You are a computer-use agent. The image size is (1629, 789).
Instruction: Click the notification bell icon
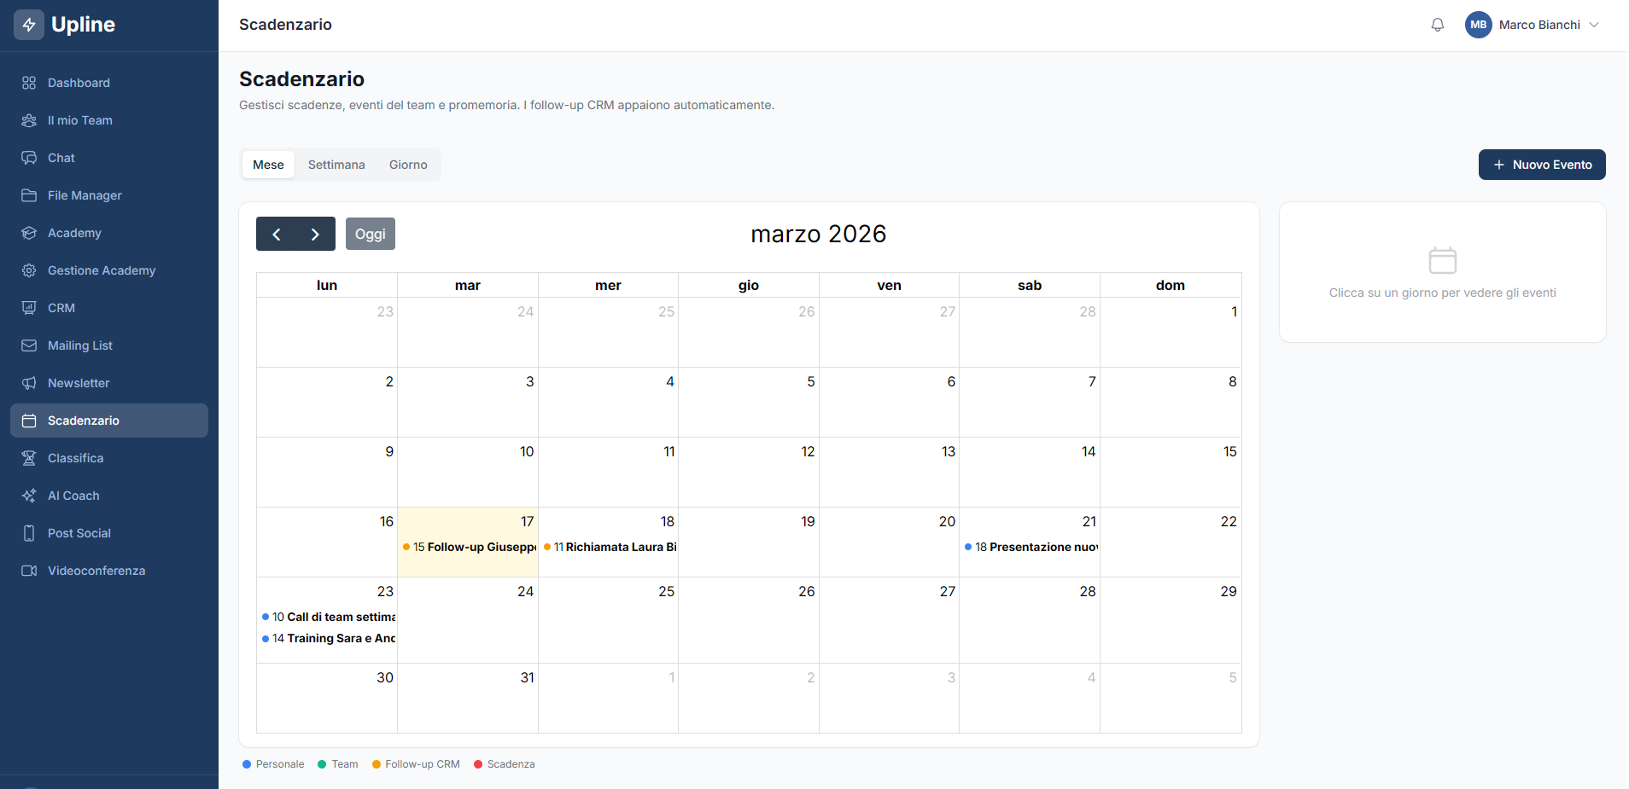1438,25
